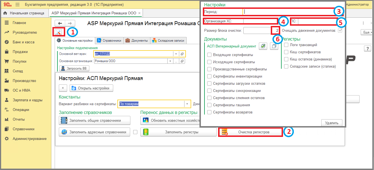Check Сертификаты гашения

pyautogui.click(x=209, y=105)
